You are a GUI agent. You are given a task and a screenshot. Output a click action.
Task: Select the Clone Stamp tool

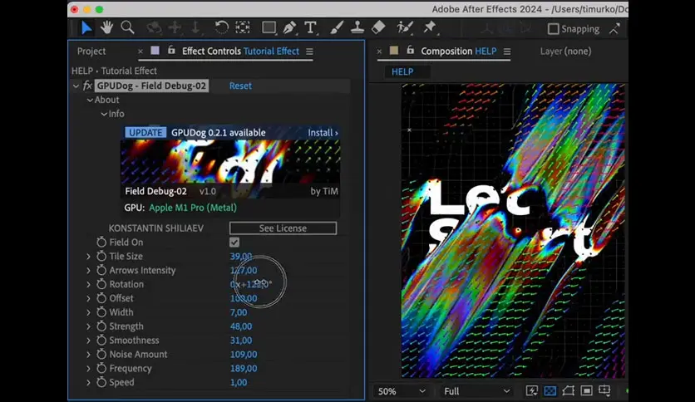357,28
